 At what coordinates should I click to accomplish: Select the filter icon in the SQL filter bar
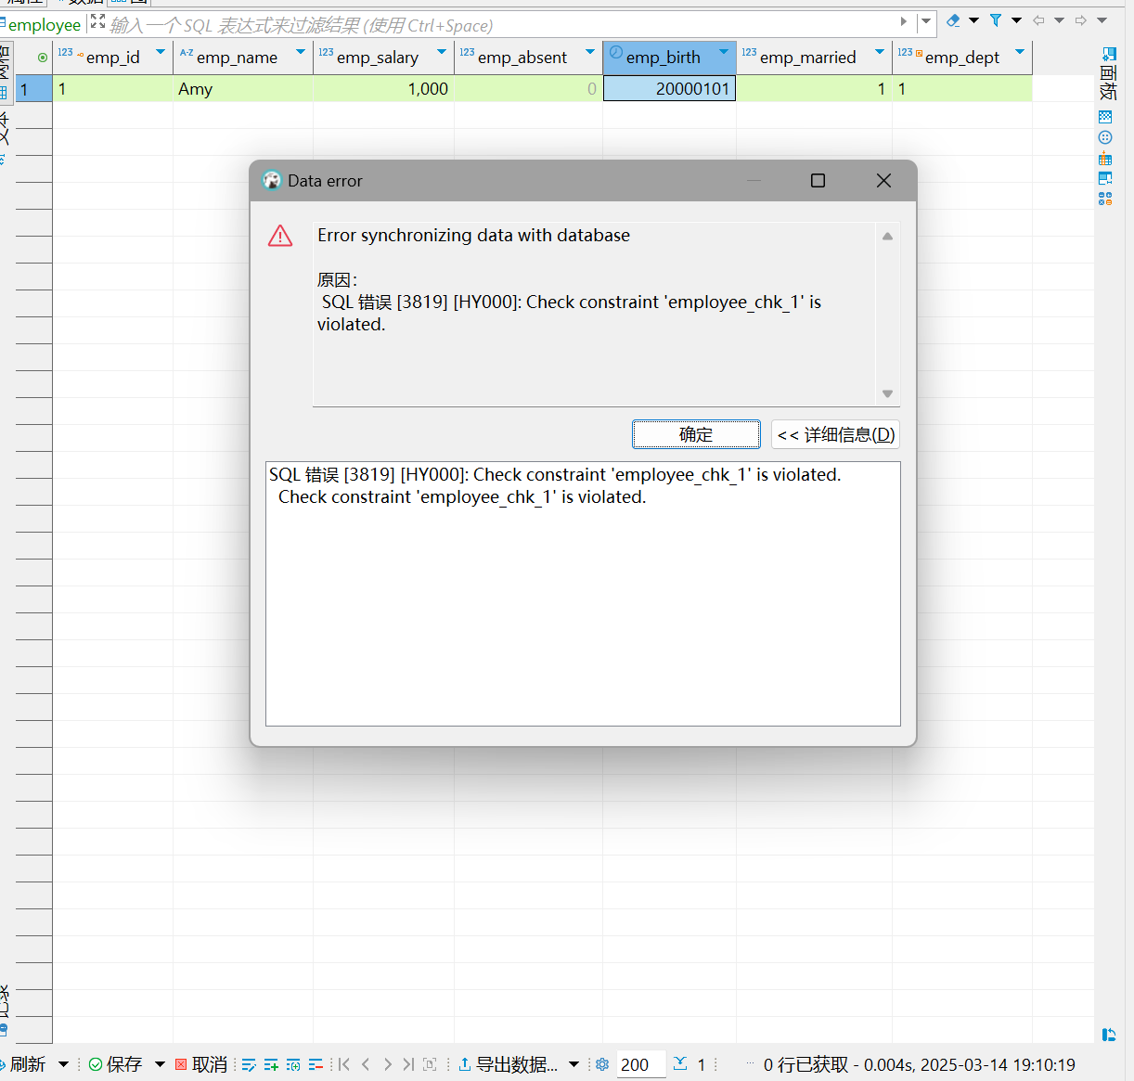(997, 19)
